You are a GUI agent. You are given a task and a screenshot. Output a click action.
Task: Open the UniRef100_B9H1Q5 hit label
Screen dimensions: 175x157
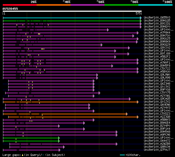[x=157, y=20]
